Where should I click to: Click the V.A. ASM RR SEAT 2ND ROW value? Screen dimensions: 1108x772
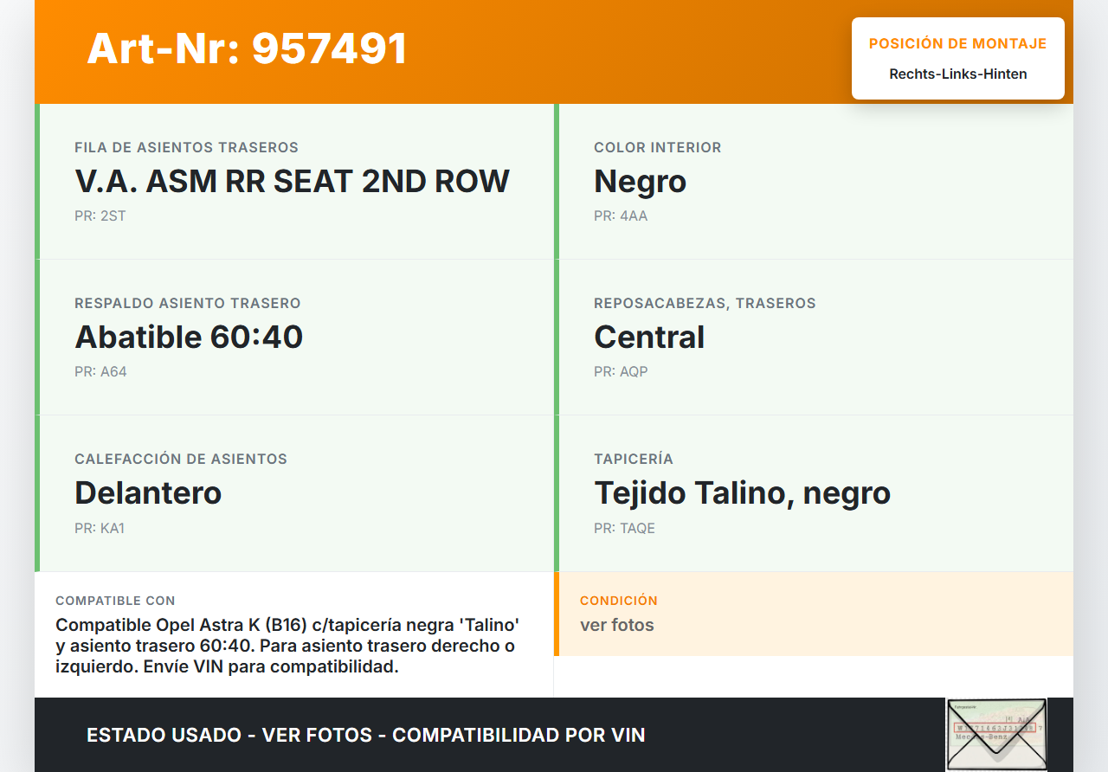point(292,182)
